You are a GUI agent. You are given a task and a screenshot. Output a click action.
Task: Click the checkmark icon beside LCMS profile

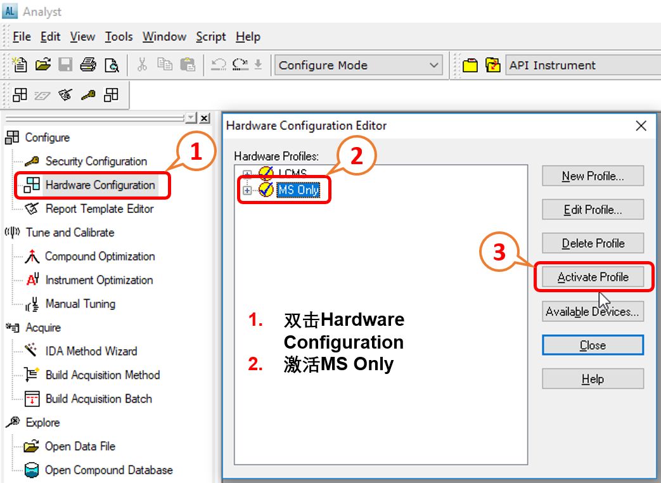266,172
